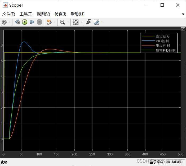The height and width of the screenshot is (166, 186).
Task: Click the Step Forward button
Action: [x=32, y=22]
